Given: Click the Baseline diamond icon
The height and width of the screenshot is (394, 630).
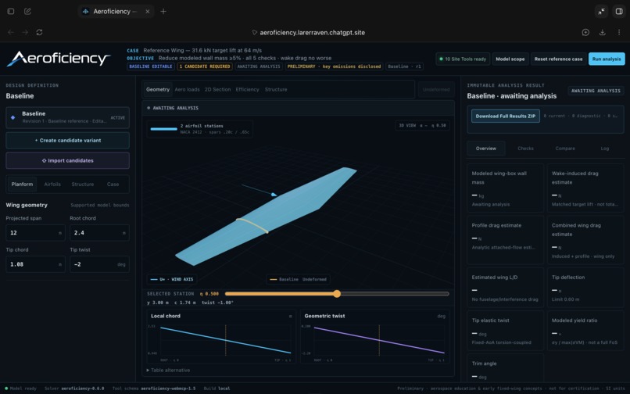Looking at the screenshot, I should [13, 117].
